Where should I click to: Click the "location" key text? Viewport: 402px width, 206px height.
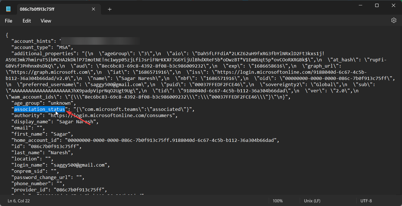[x=25, y=159]
